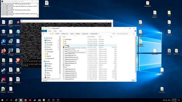This screenshot has height=102, width=182.
Task: Select Downloads under Quick access
Action: (49, 42)
